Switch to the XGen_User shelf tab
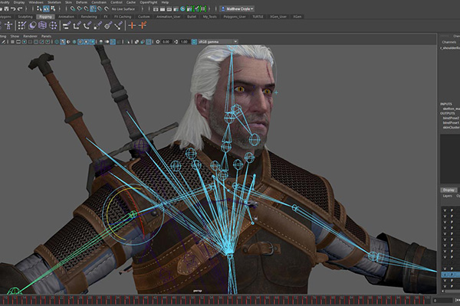460x306 pixels. pos(278,17)
